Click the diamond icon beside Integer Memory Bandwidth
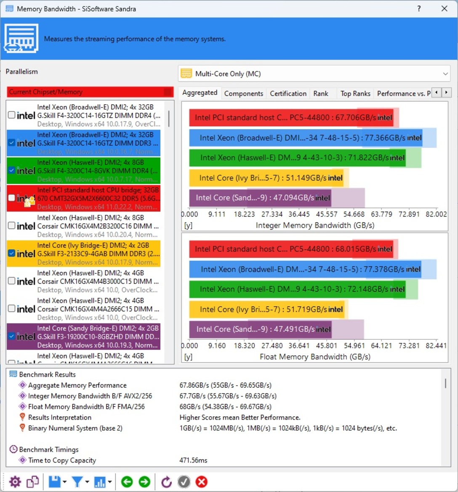 [22, 395]
